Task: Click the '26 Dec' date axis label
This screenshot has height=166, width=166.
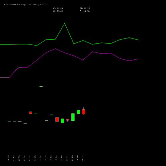Action: (x=78, y=158)
